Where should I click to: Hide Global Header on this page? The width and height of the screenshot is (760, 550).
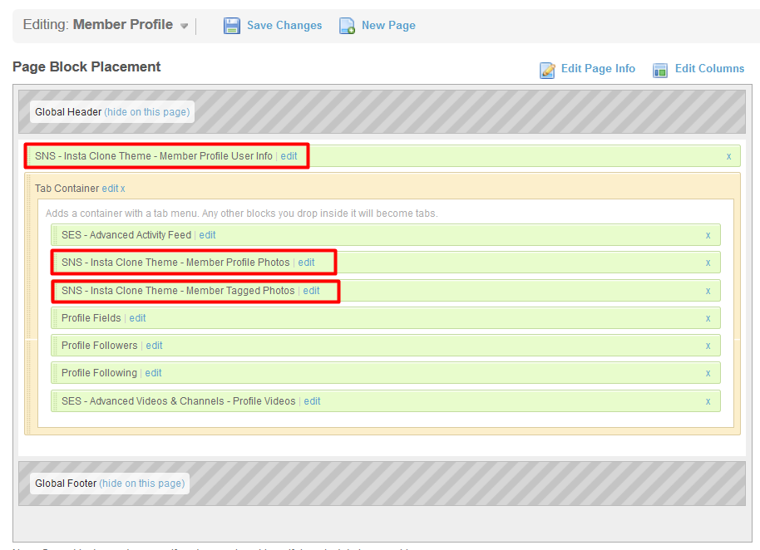click(146, 112)
